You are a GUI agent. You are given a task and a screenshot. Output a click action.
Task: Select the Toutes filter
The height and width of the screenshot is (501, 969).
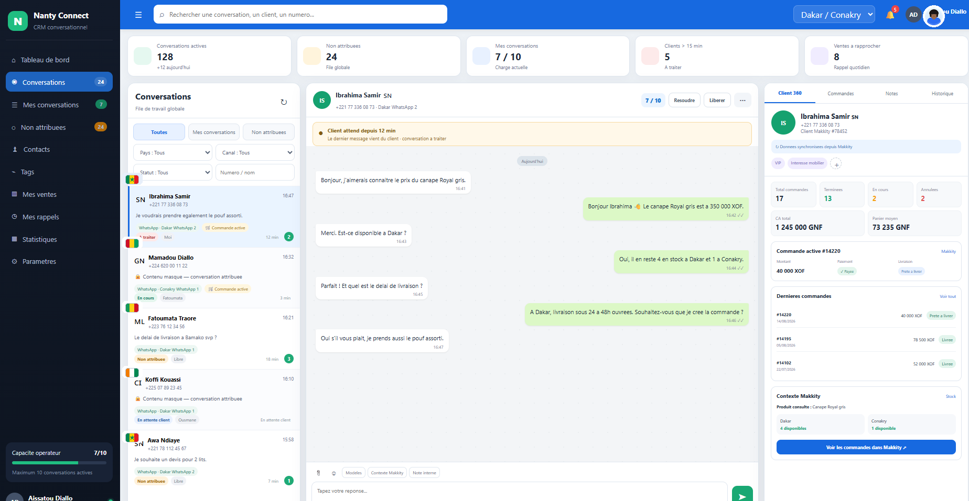159,132
